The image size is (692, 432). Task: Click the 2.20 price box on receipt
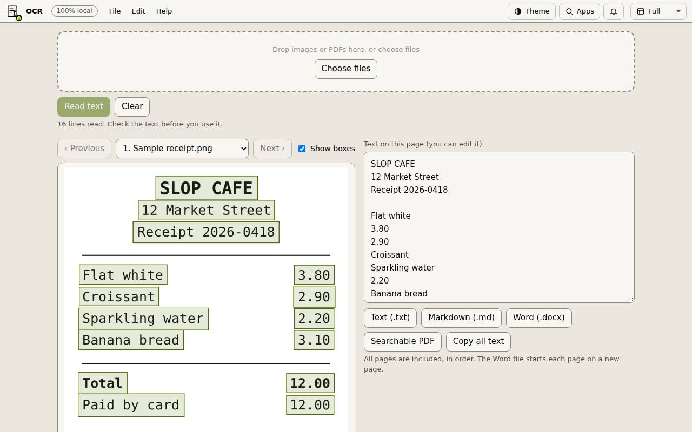[314, 319]
